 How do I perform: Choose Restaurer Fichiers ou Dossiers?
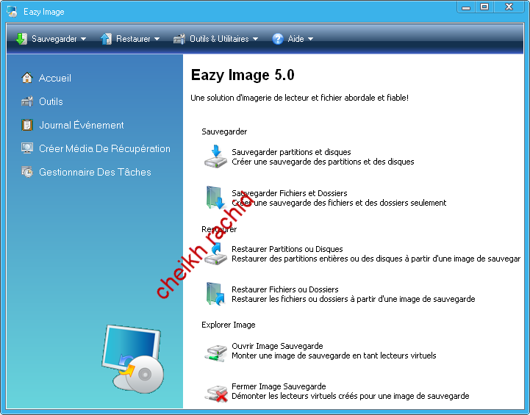pos(285,289)
